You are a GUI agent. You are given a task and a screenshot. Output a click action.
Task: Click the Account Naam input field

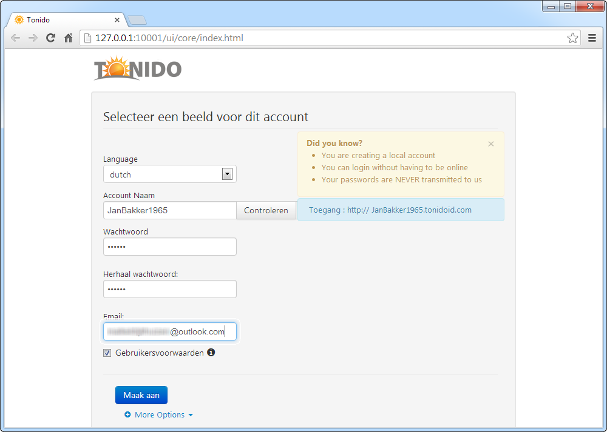[x=169, y=210]
